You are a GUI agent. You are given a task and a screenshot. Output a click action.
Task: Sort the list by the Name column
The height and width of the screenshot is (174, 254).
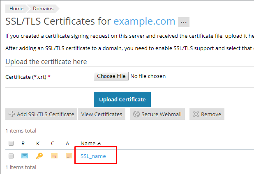[88, 143]
